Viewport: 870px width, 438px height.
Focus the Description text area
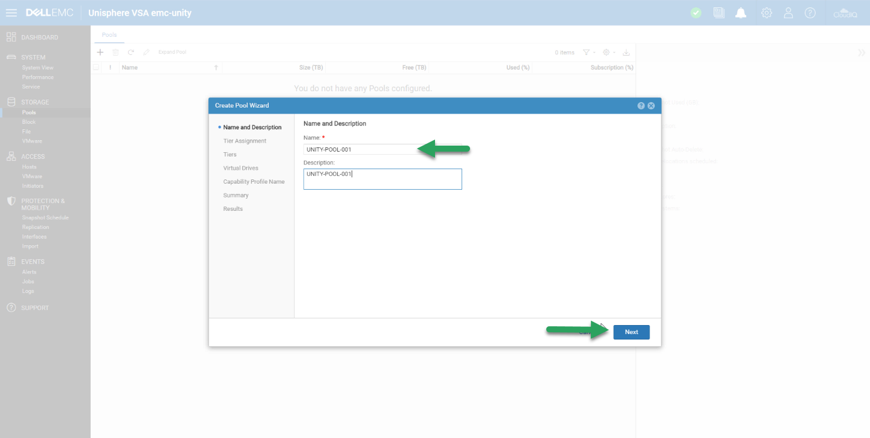(382, 179)
